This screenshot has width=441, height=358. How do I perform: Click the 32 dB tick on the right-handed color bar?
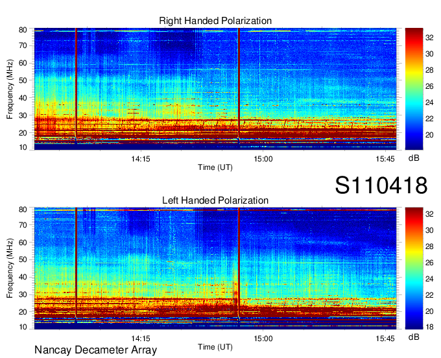point(429,38)
